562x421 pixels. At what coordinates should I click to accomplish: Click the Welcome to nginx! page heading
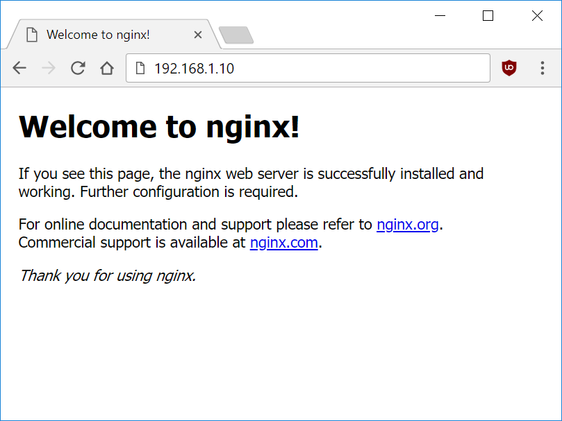coord(159,127)
